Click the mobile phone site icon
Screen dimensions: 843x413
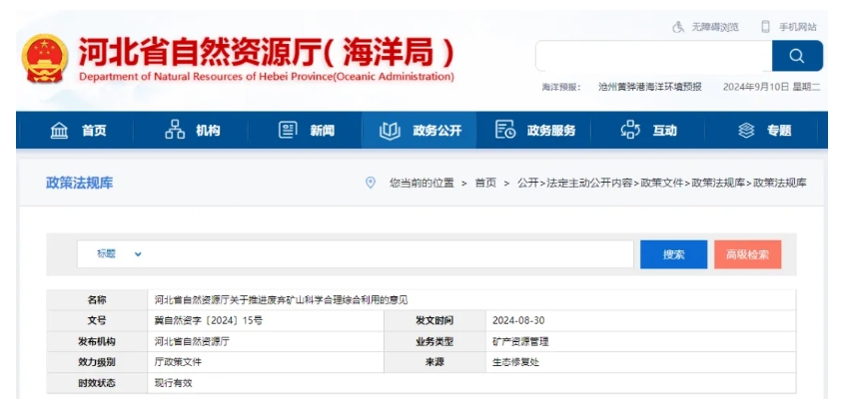(765, 27)
